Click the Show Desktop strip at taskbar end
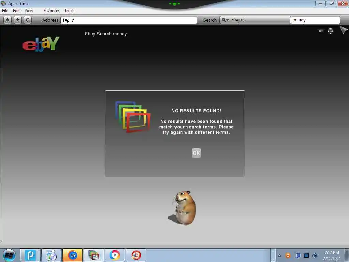The width and height of the screenshot is (349, 262). (x=347, y=255)
